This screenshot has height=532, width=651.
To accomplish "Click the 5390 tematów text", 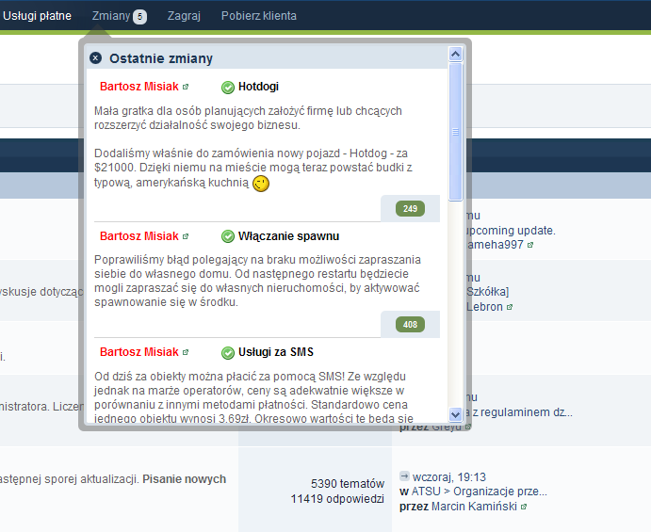I will coord(348,484).
